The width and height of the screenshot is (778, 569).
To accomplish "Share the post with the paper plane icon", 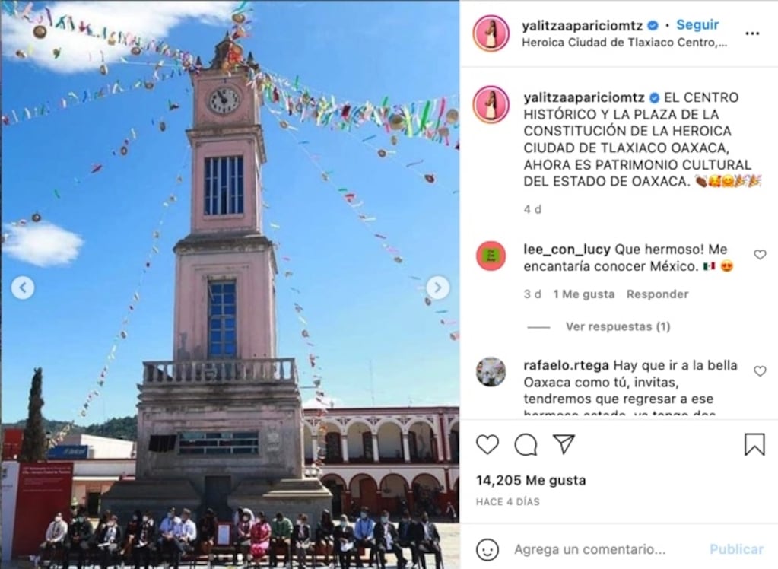I will [564, 444].
